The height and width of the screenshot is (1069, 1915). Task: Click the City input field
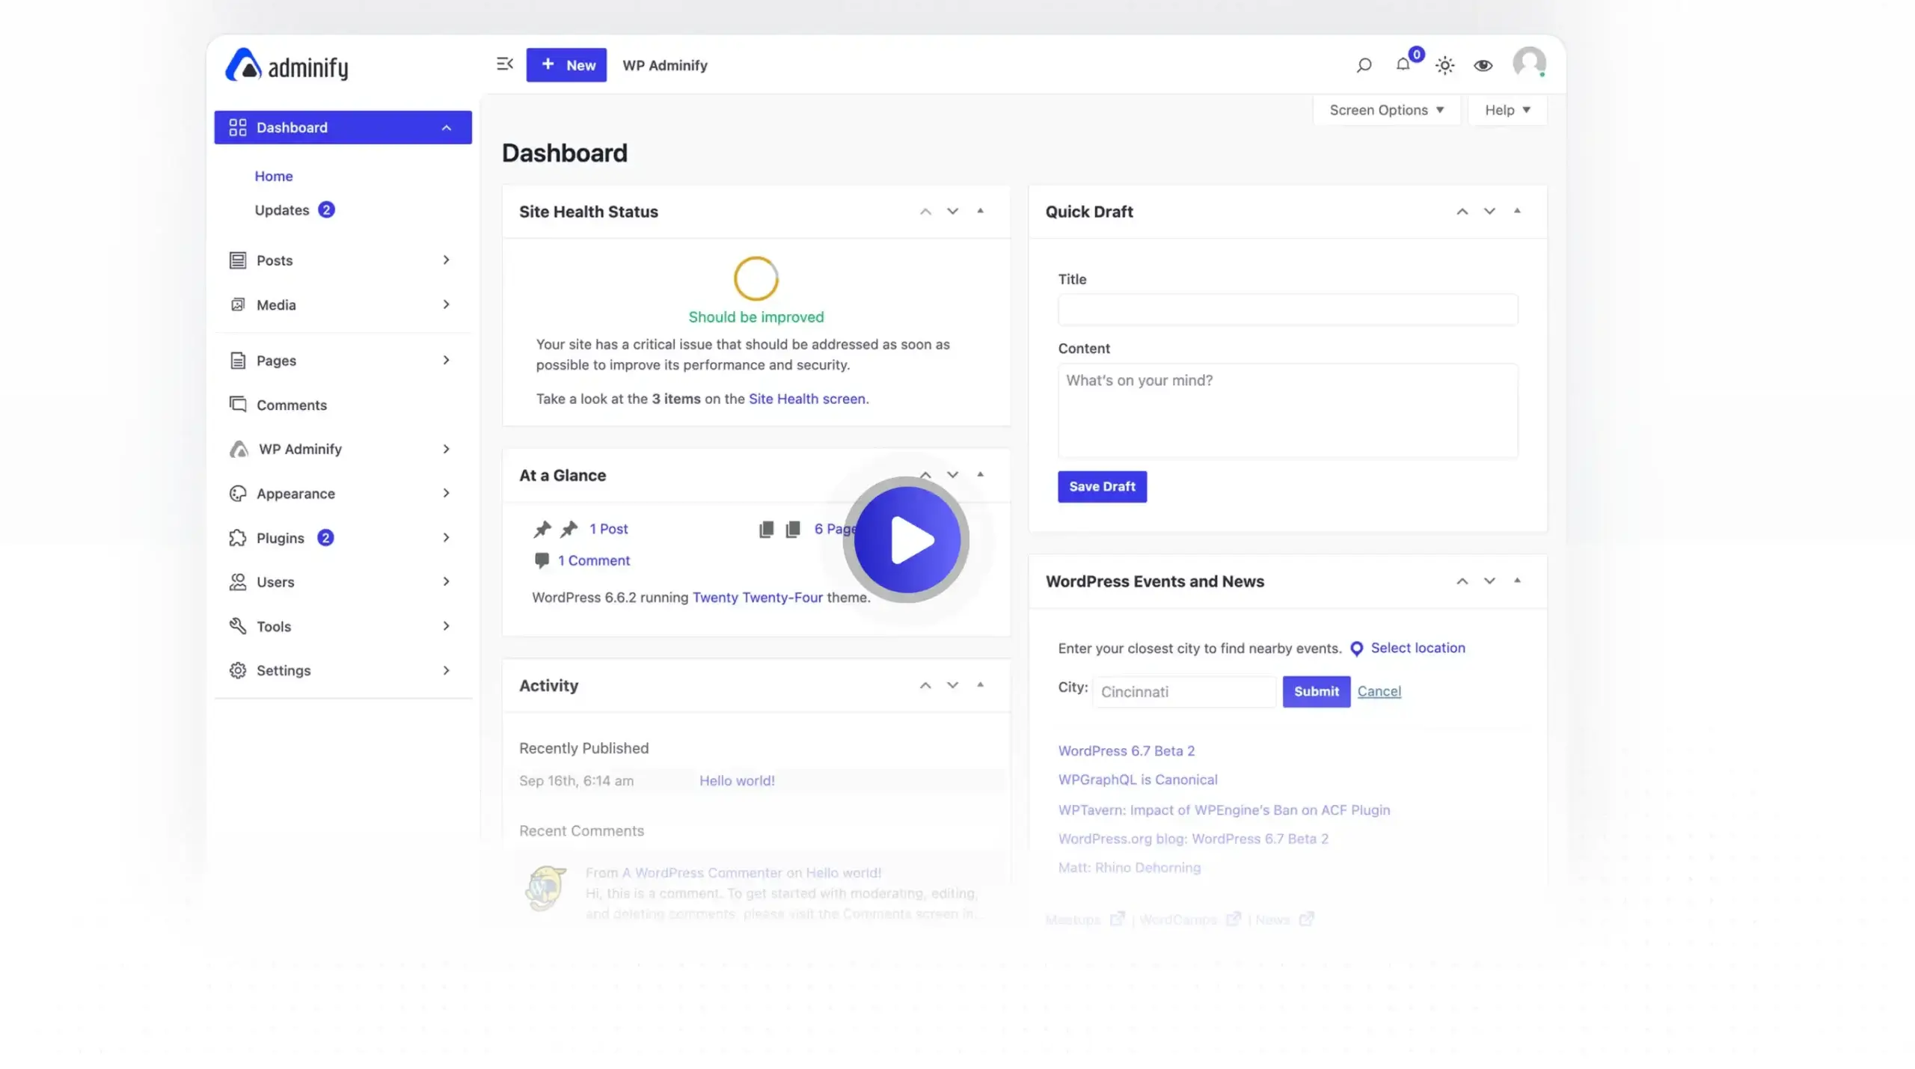click(x=1183, y=690)
